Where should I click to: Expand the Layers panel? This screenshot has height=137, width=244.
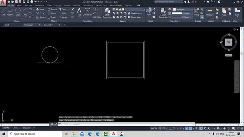[124, 21]
